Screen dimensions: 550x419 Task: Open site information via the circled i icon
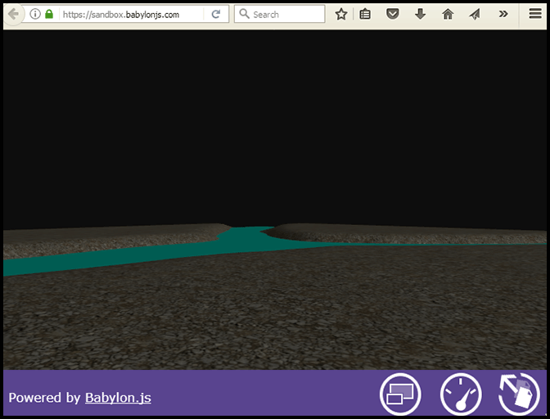click(x=34, y=15)
